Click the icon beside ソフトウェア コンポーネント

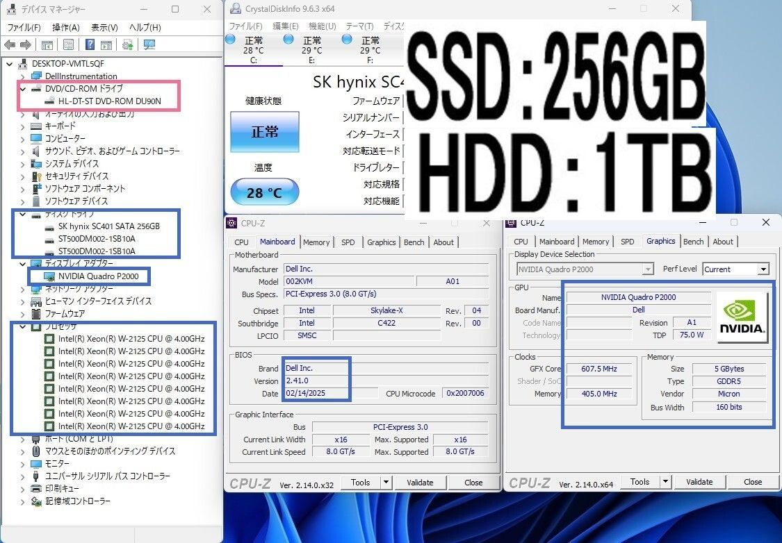point(36,188)
